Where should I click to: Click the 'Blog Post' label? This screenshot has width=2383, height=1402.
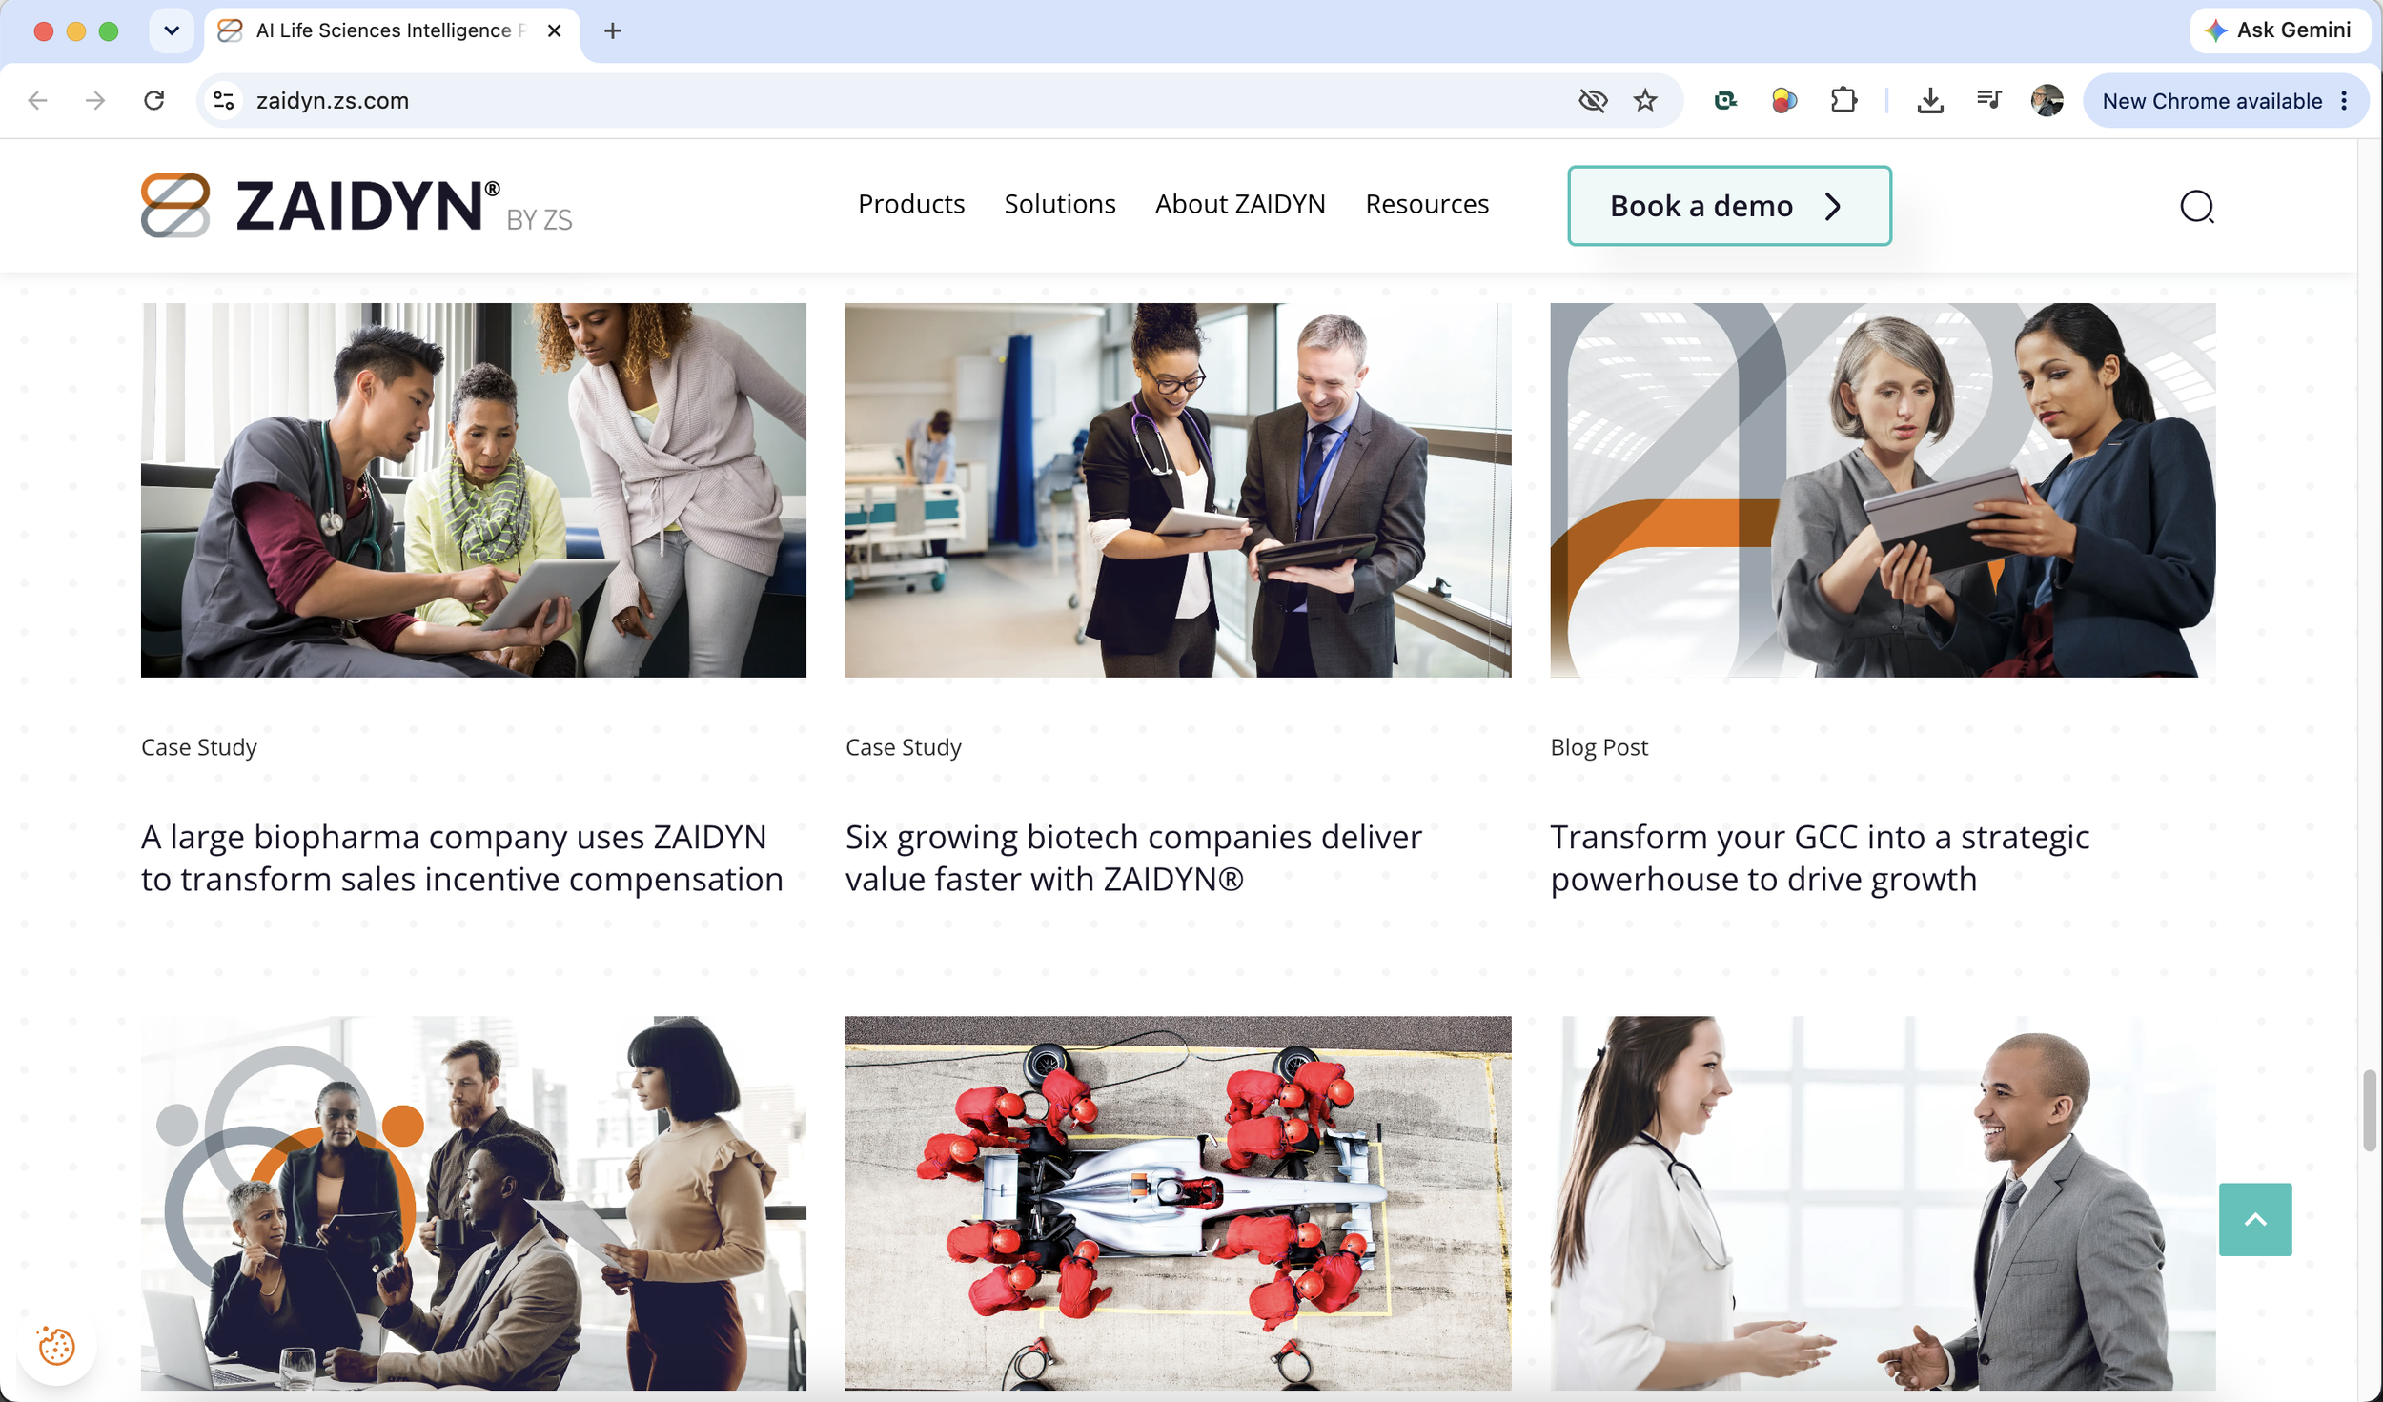tap(1598, 747)
